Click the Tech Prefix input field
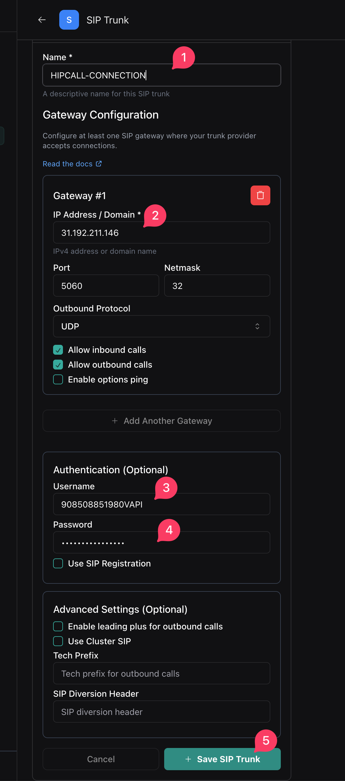Image resolution: width=345 pixels, height=781 pixels. click(x=161, y=674)
